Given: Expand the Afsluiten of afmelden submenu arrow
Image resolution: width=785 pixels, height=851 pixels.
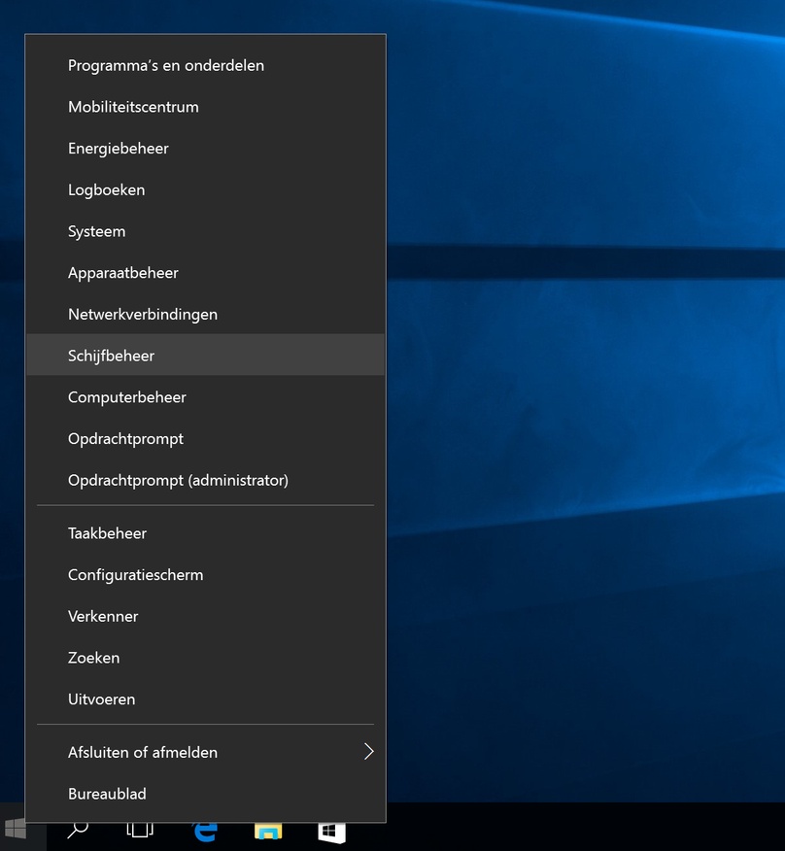Looking at the screenshot, I should [x=368, y=752].
